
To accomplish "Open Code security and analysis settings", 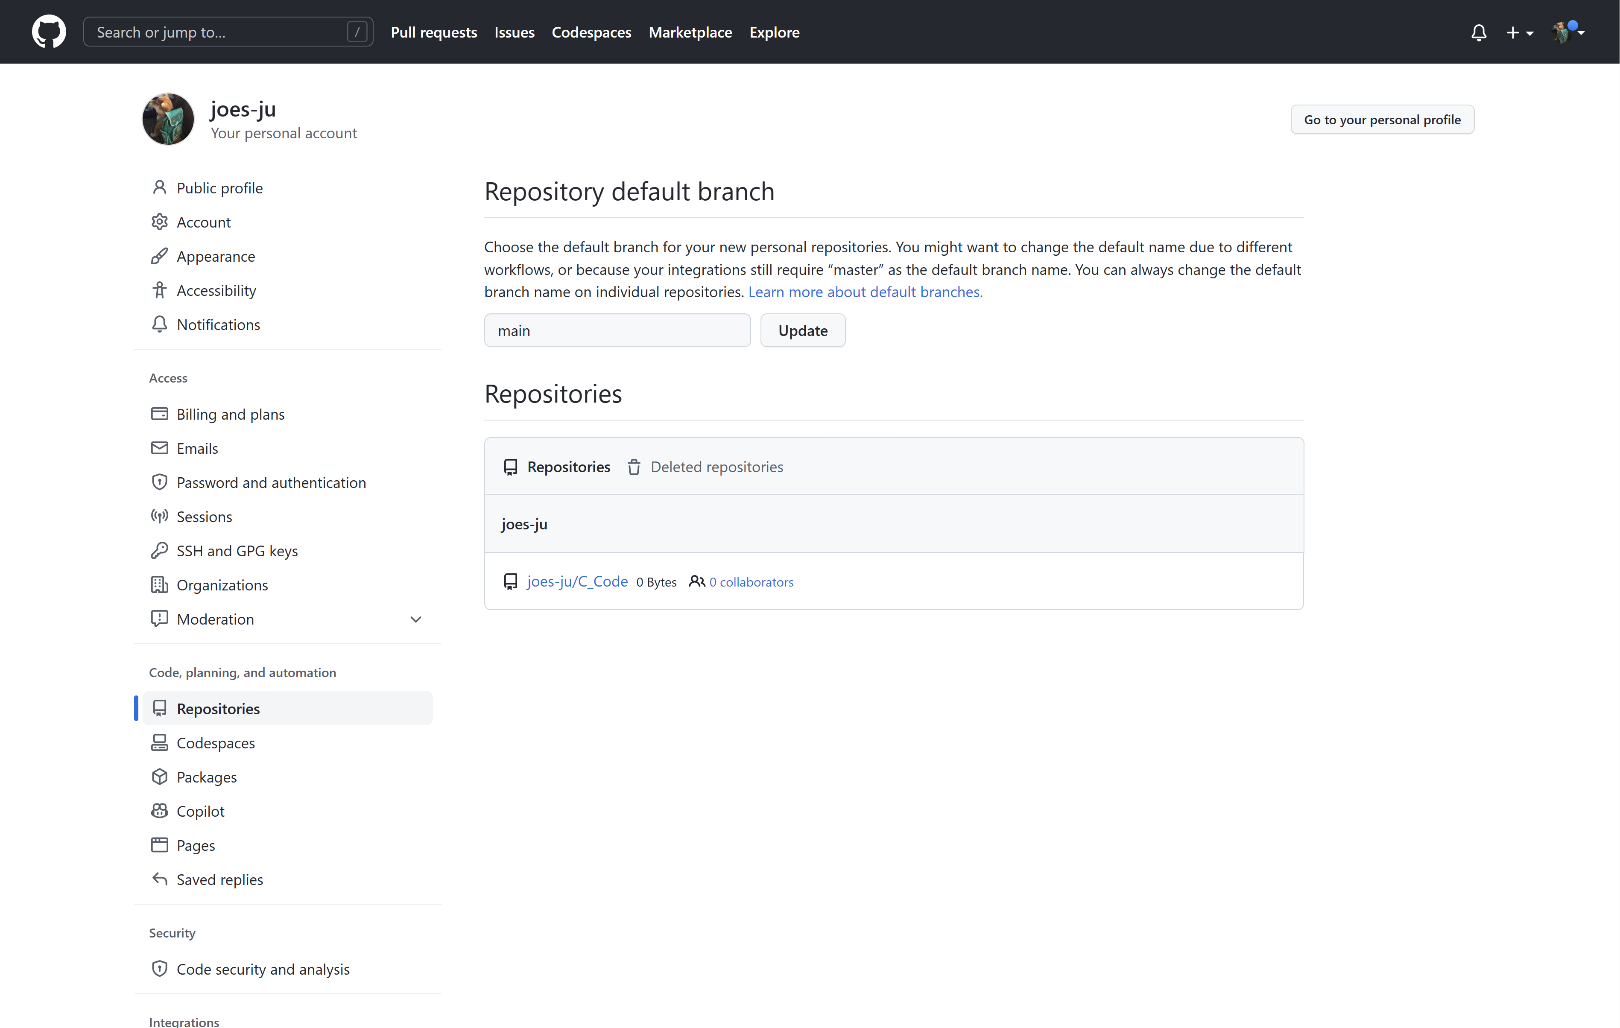I will pos(288,969).
